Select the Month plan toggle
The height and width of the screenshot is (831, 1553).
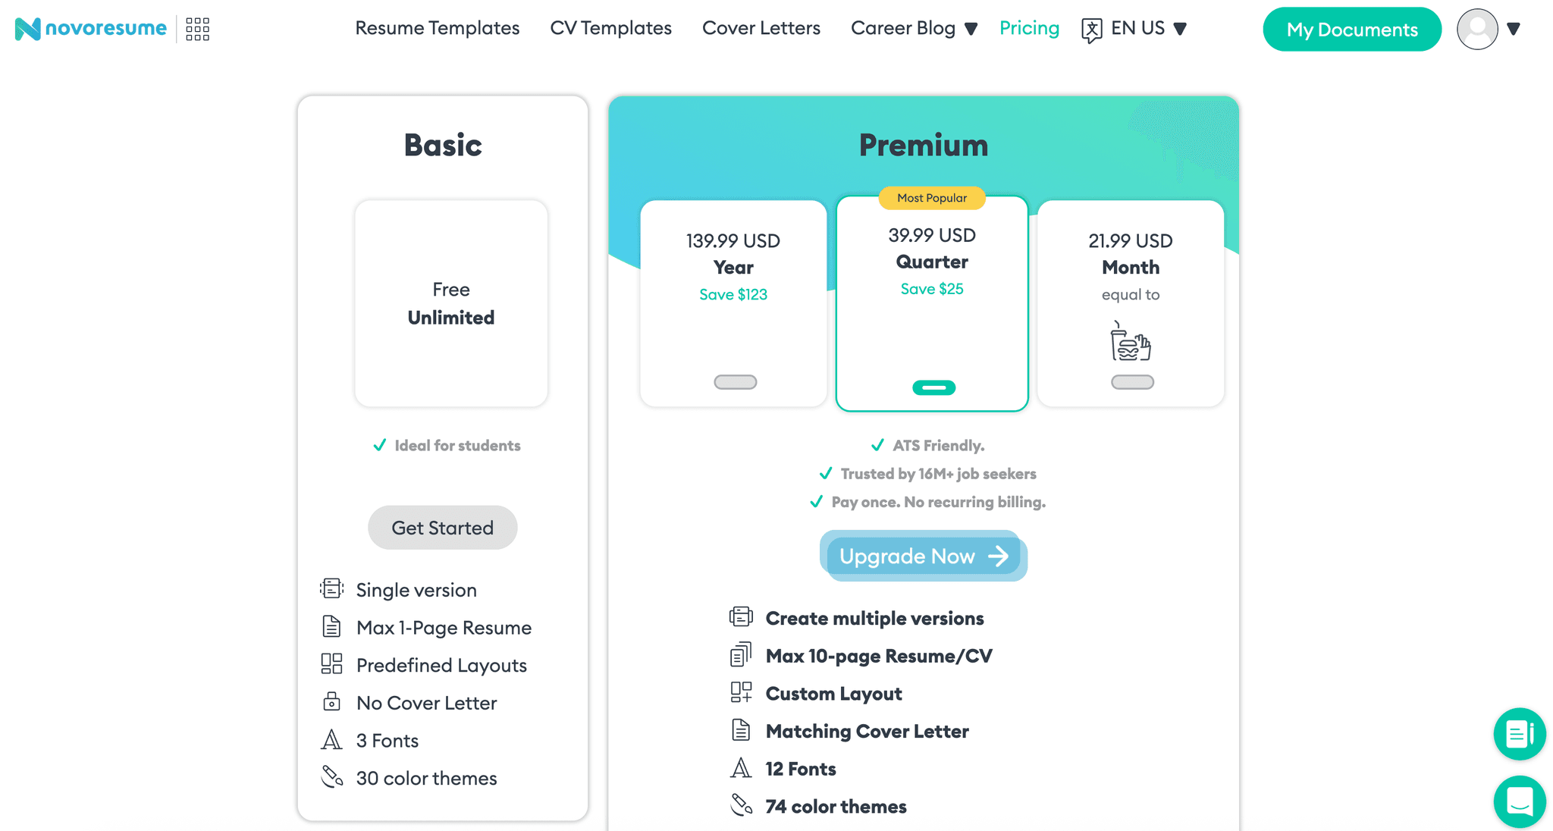[1132, 382]
